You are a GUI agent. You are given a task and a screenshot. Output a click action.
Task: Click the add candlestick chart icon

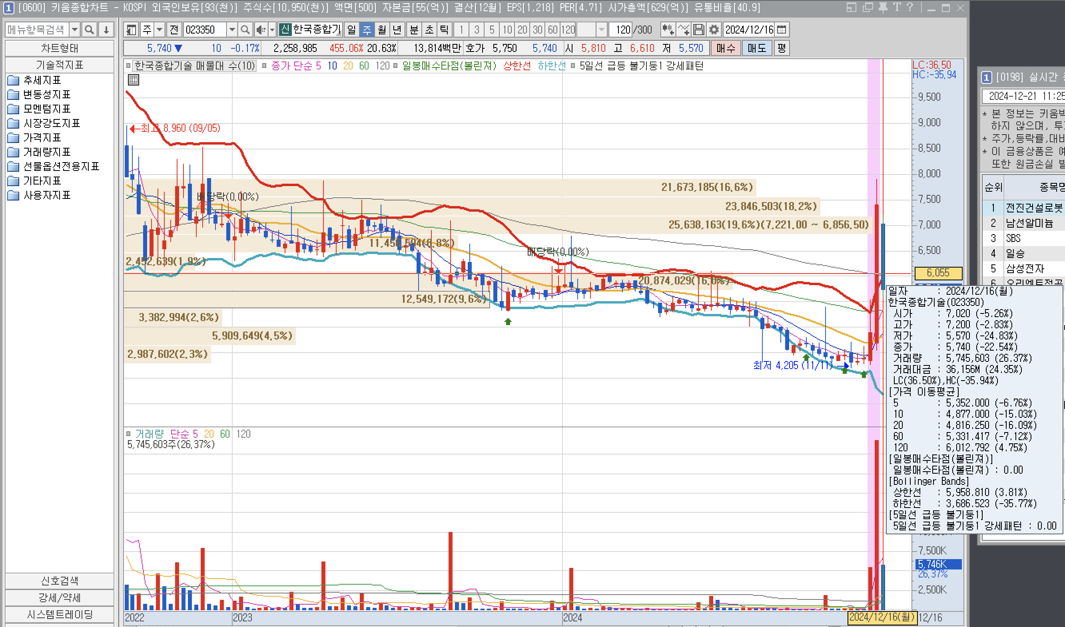(668, 30)
